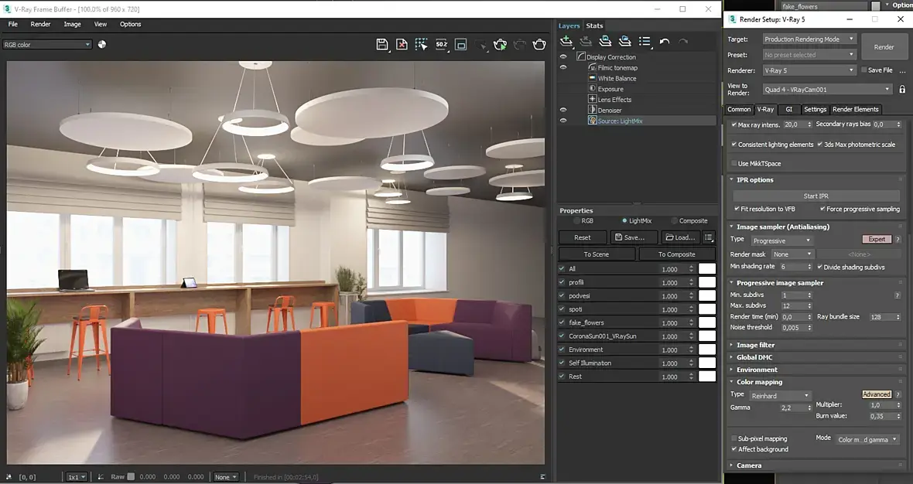Click the Load layer preset icon
Image resolution: width=913 pixels, height=484 pixels.
pyautogui.click(x=624, y=41)
